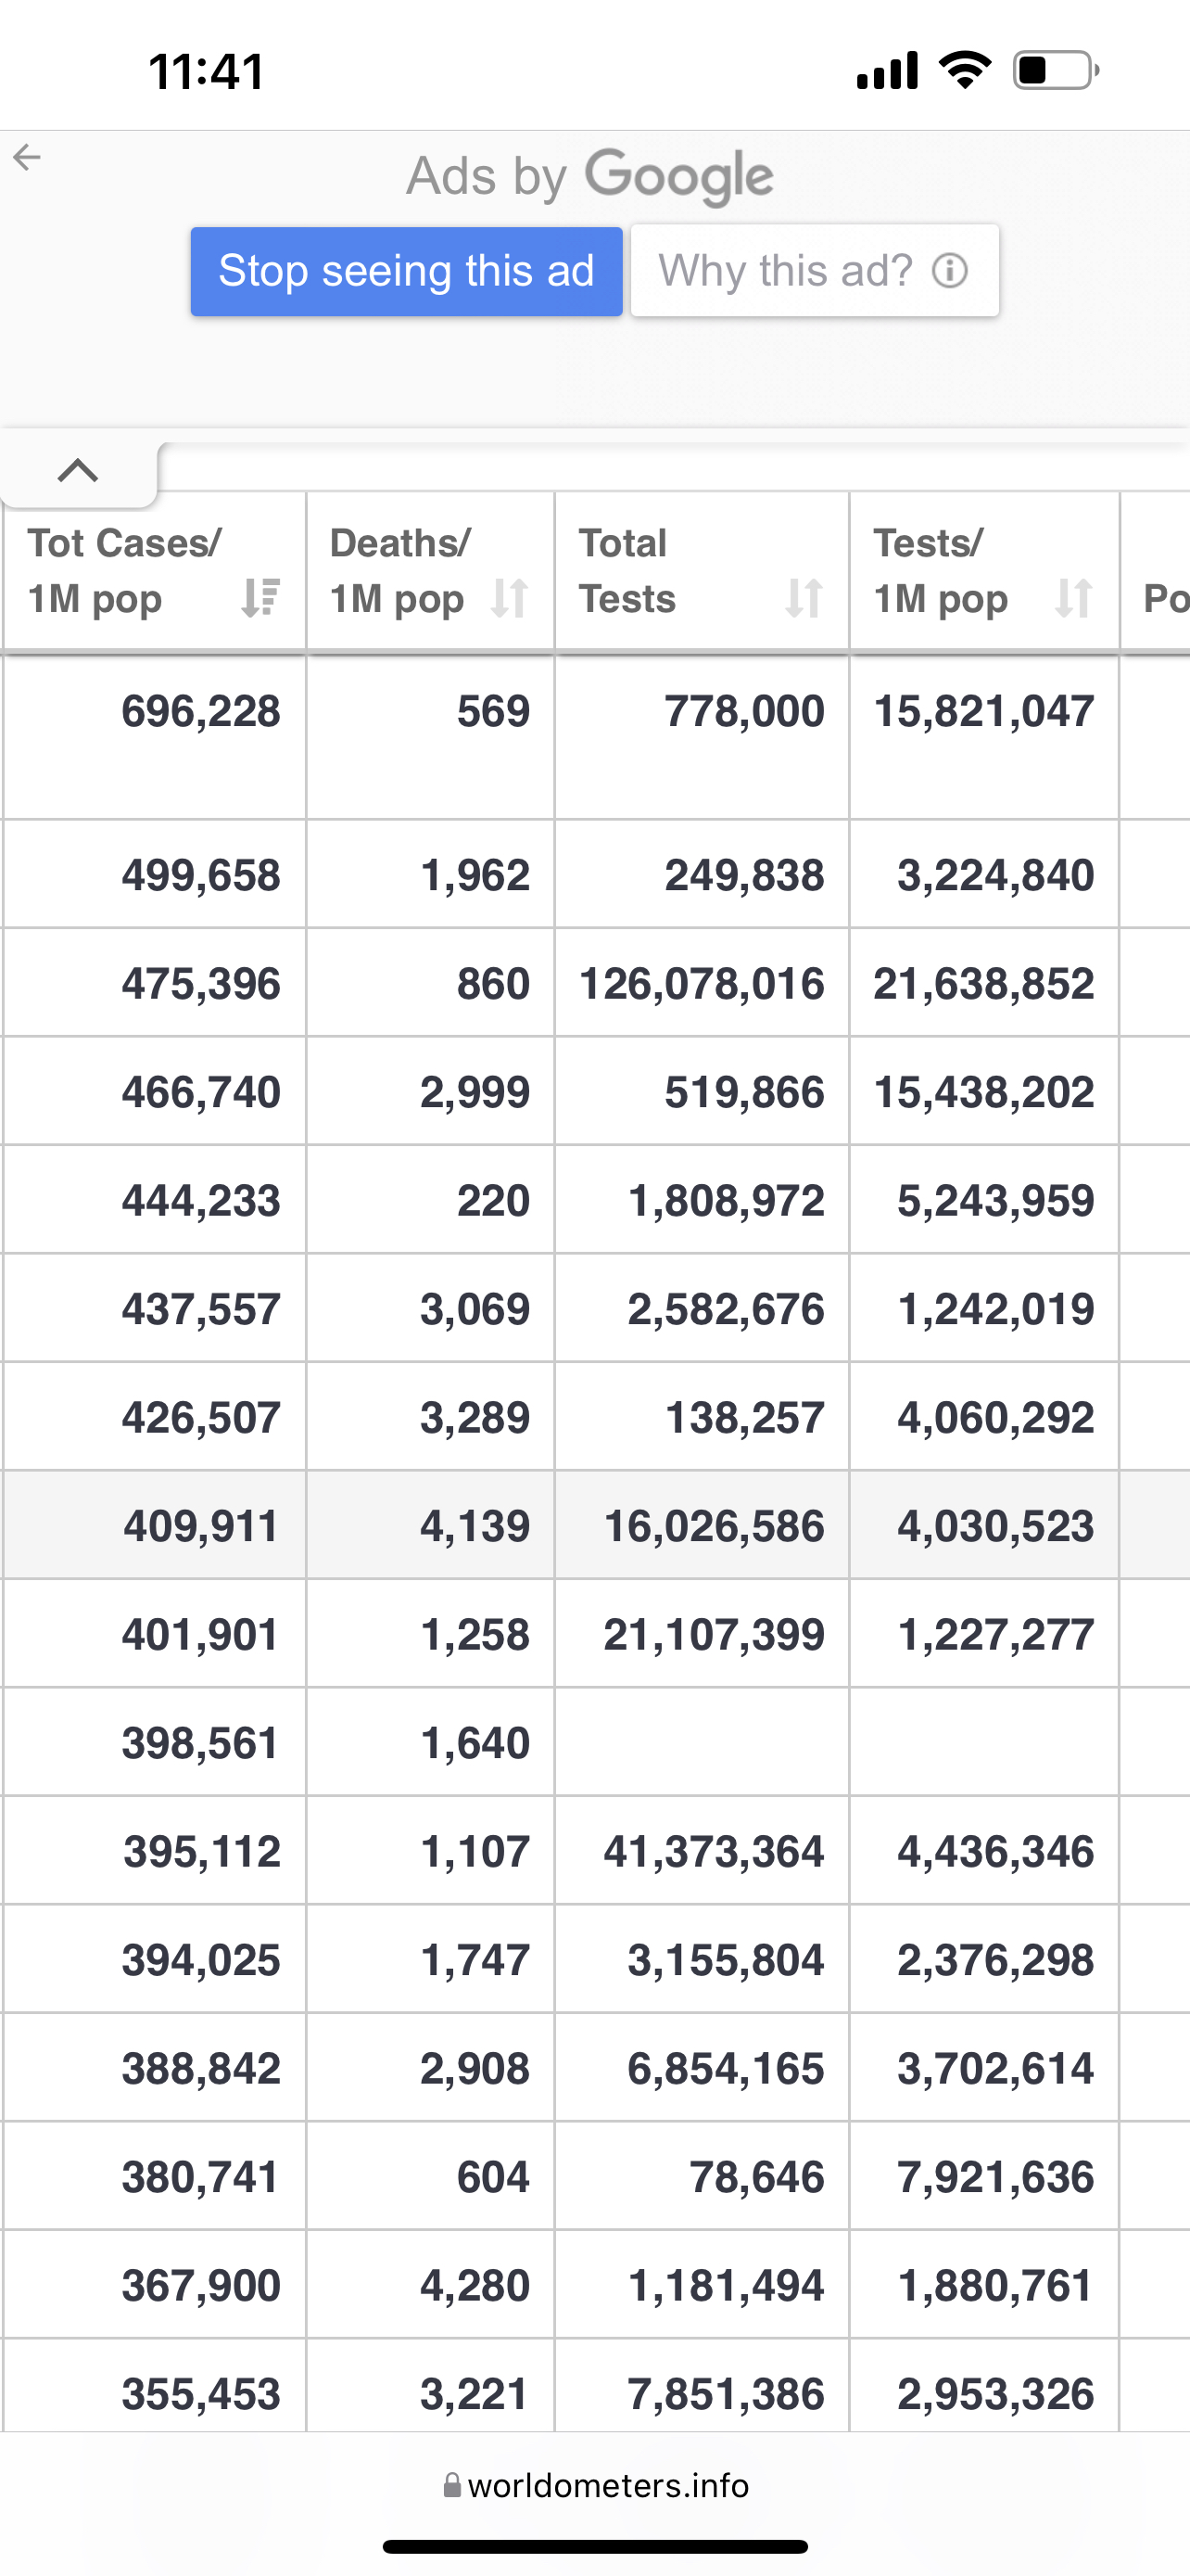This screenshot has height=2576, width=1190.
Task: Open the Why this ad? option
Action: [785, 270]
